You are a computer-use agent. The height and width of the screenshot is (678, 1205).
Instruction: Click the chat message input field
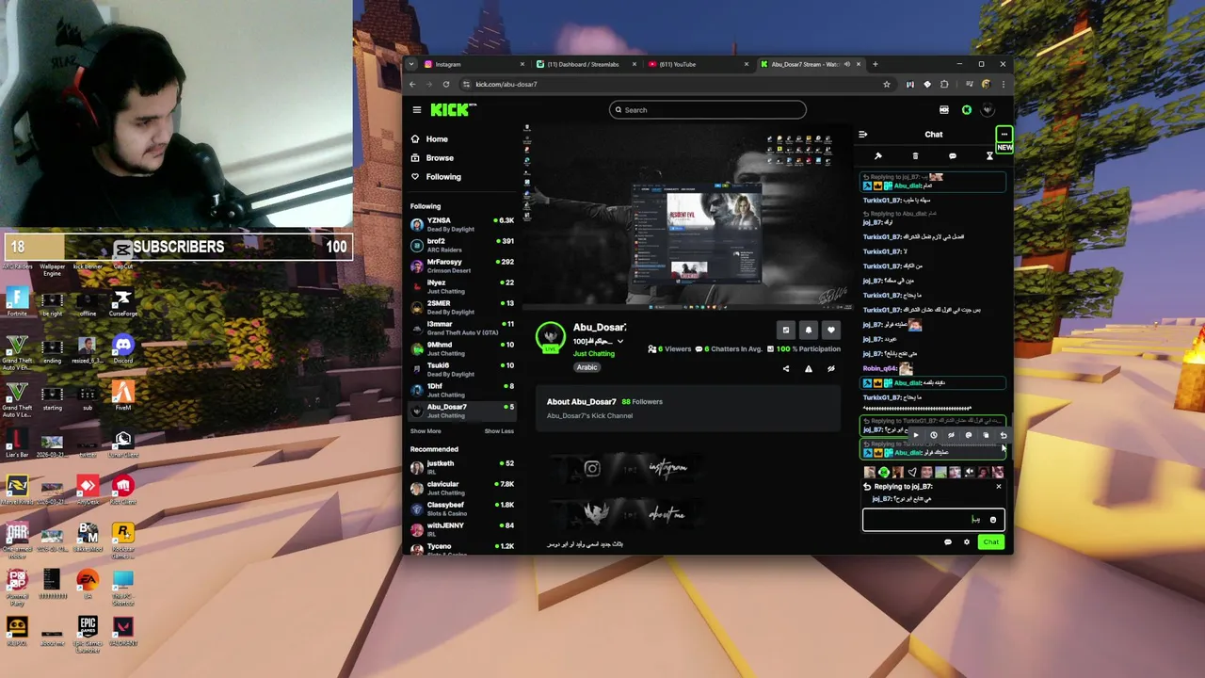click(933, 520)
